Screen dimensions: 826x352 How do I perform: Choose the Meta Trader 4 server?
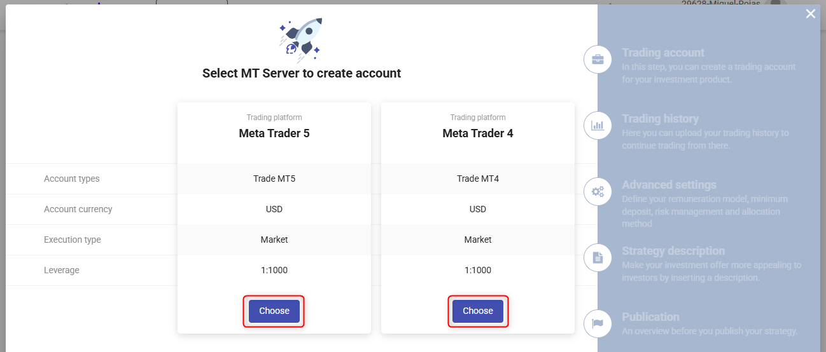coord(478,311)
